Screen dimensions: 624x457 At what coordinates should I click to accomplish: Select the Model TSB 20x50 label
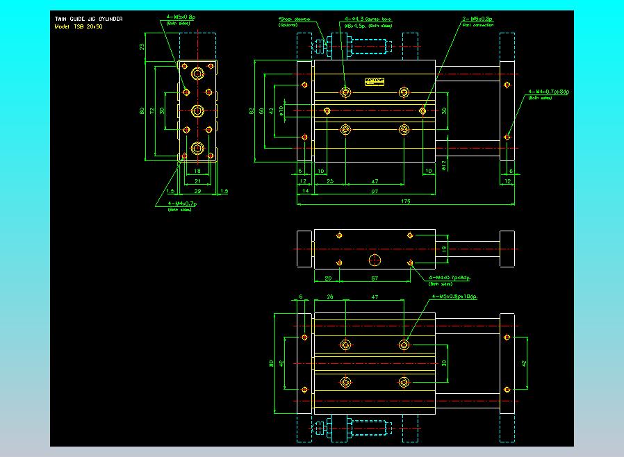tap(79, 26)
